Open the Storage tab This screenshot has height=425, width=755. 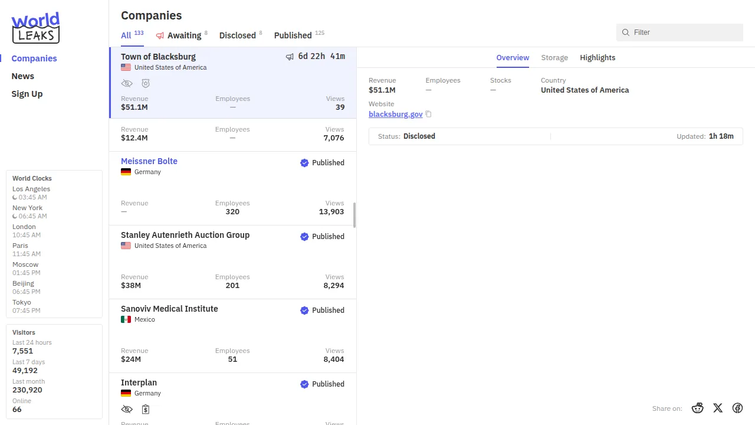pos(554,58)
